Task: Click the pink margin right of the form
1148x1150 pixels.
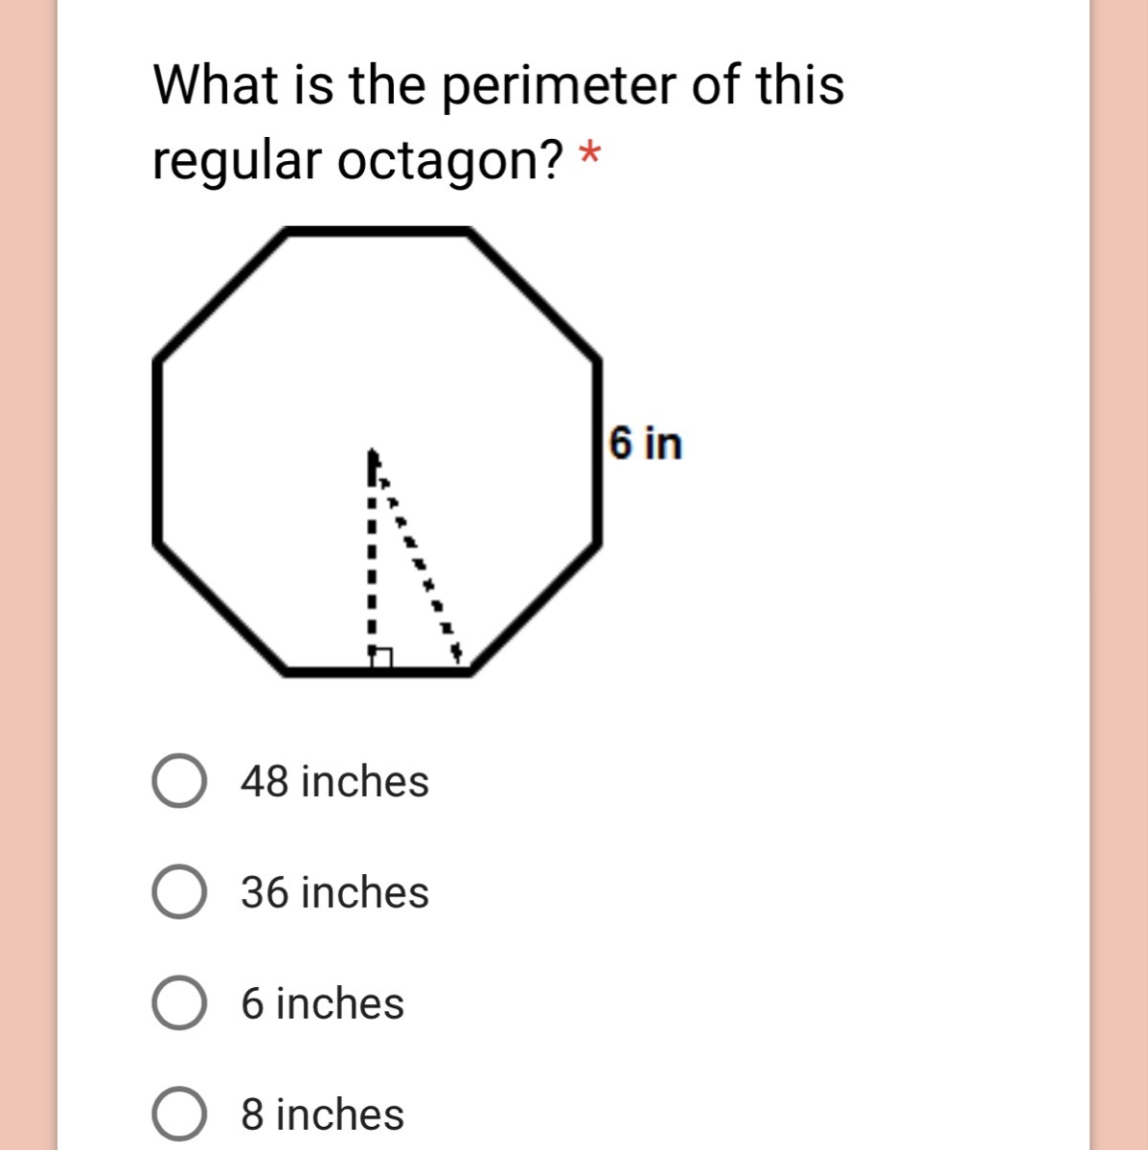Action: [x=1119, y=575]
